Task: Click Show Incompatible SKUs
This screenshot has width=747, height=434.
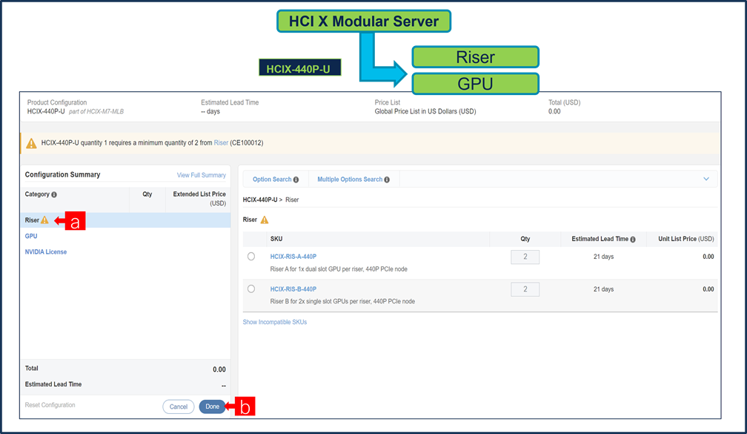Action: [x=275, y=322]
